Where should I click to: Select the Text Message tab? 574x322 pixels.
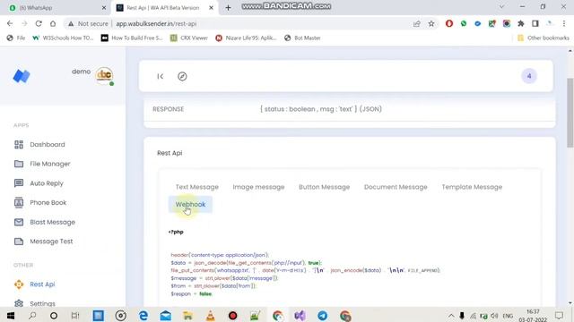(197, 187)
